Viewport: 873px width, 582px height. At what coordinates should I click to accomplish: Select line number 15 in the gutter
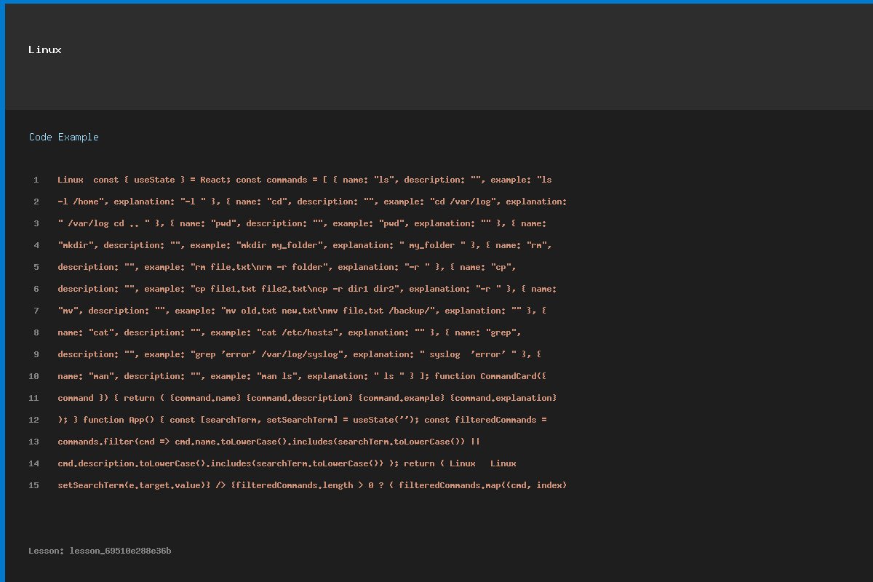point(33,485)
